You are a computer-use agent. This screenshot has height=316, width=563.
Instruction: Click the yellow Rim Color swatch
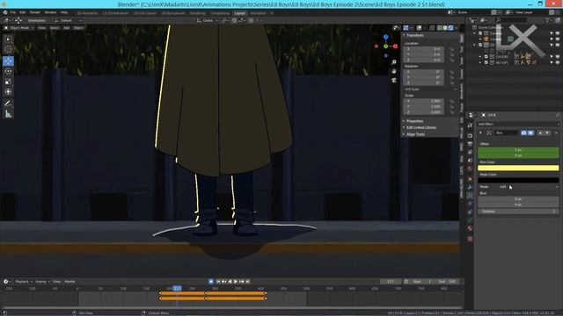click(518, 168)
